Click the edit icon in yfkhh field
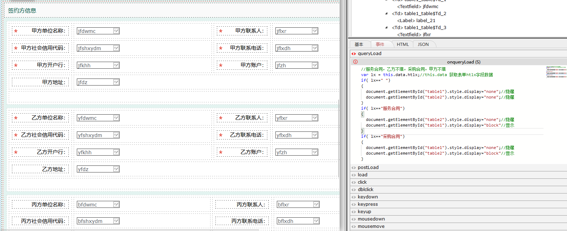Image resolution: width=567 pixels, height=231 pixels. tap(116, 152)
